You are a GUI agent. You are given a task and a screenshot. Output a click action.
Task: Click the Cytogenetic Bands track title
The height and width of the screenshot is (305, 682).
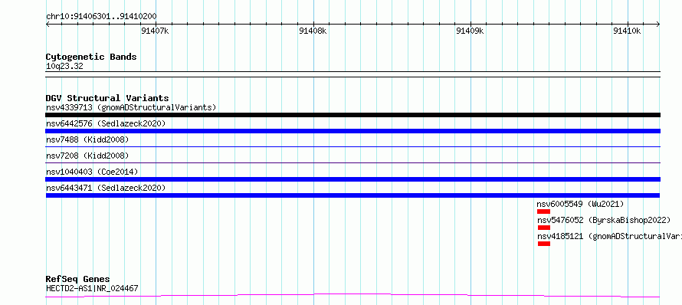pos(91,57)
